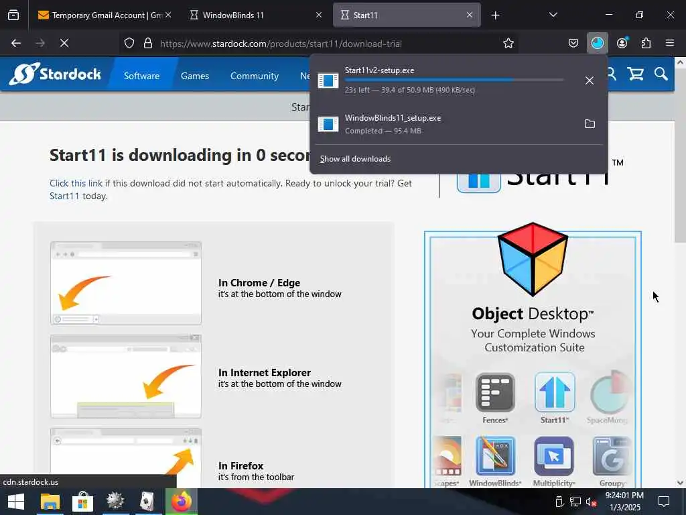Click the Chrome / Edge instruction thumbnail

(x=126, y=283)
